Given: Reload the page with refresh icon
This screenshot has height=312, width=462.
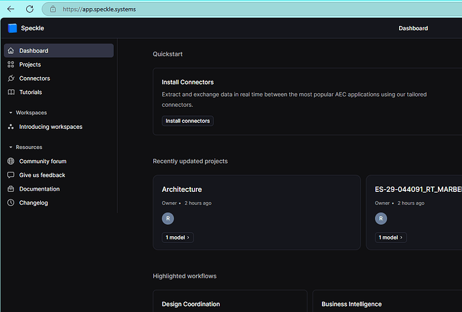Looking at the screenshot, I should (29, 9).
